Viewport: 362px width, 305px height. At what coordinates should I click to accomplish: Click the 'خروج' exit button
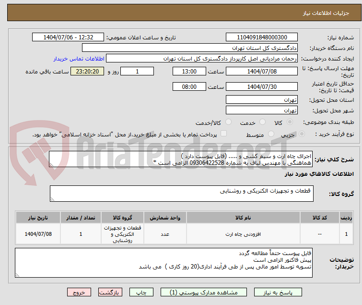[x=79, y=293]
